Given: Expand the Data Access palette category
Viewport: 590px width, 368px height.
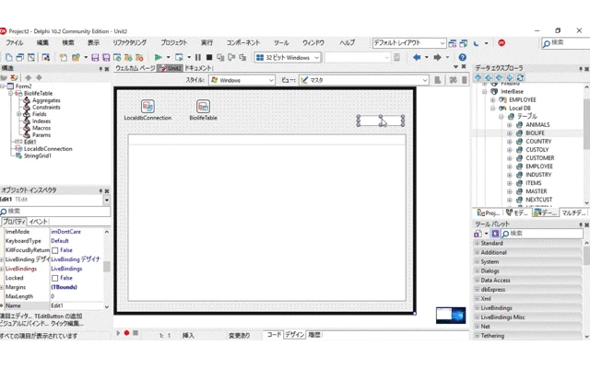Looking at the screenshot, I should point(478,280).
